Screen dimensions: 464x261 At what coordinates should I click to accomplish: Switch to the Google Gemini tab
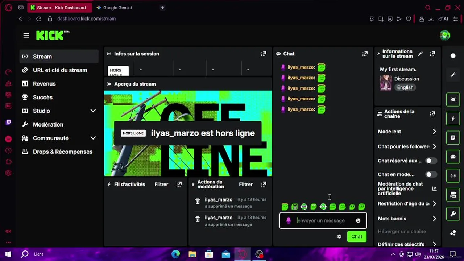[x=124, y=8]
